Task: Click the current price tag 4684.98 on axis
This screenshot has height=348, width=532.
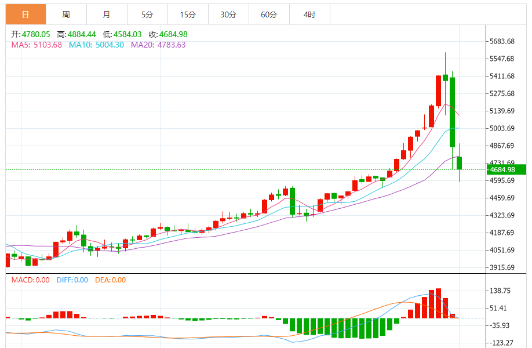Action: coord(507,169)
